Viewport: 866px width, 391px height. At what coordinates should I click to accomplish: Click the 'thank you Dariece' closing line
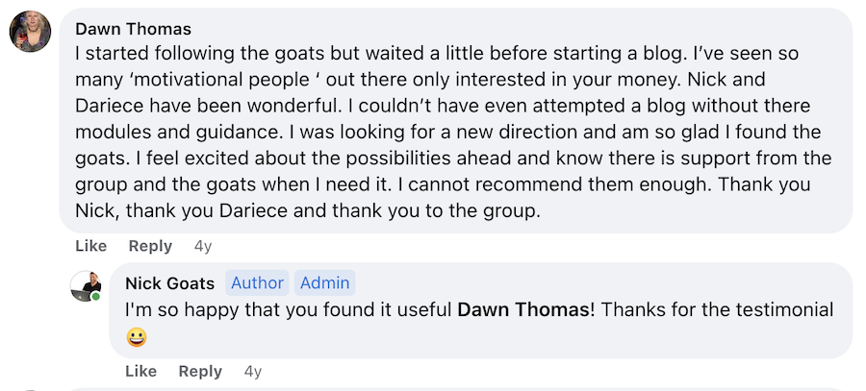(x=307, y=211)
